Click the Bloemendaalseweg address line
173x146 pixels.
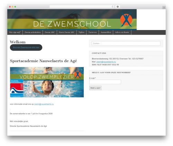(x=118, y=59)
